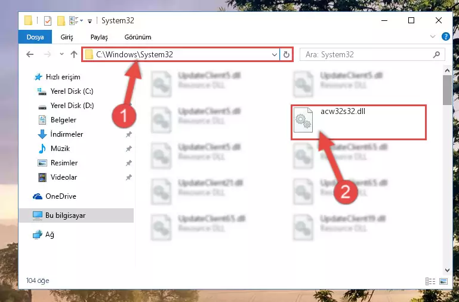Click the Forward navigation arrow
This screenshot has width=459, height=302.
click(x=47, y=54)
